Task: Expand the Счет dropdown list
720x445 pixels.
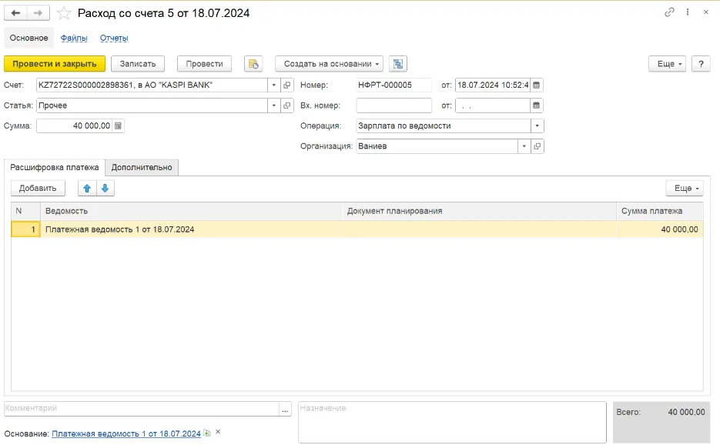Action: pos(273,85)
